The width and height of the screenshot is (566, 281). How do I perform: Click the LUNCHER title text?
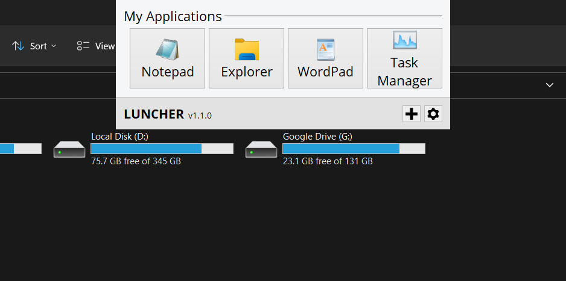pos(154,114)
